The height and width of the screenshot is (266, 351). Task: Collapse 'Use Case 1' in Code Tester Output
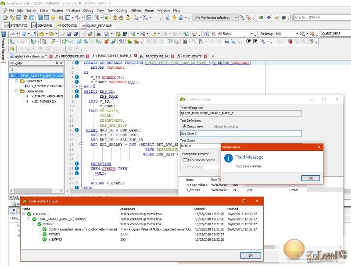[24, 214]
